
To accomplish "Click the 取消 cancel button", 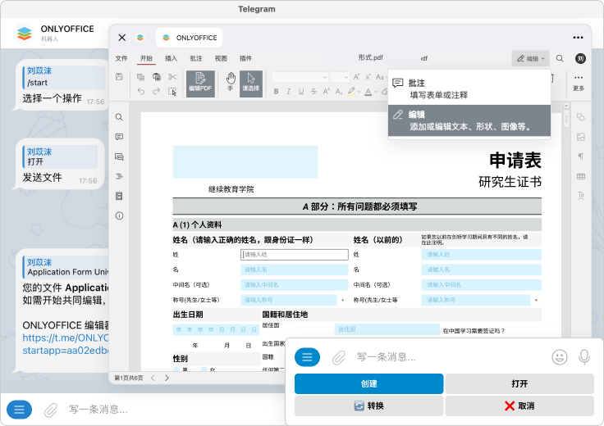I will [x=519, y=406].
